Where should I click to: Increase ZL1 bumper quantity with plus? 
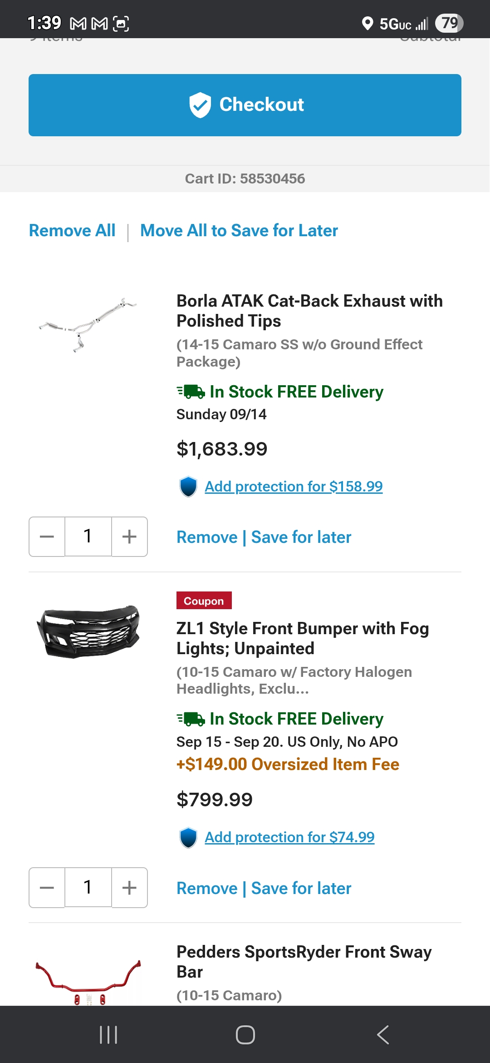coord(129,888)
